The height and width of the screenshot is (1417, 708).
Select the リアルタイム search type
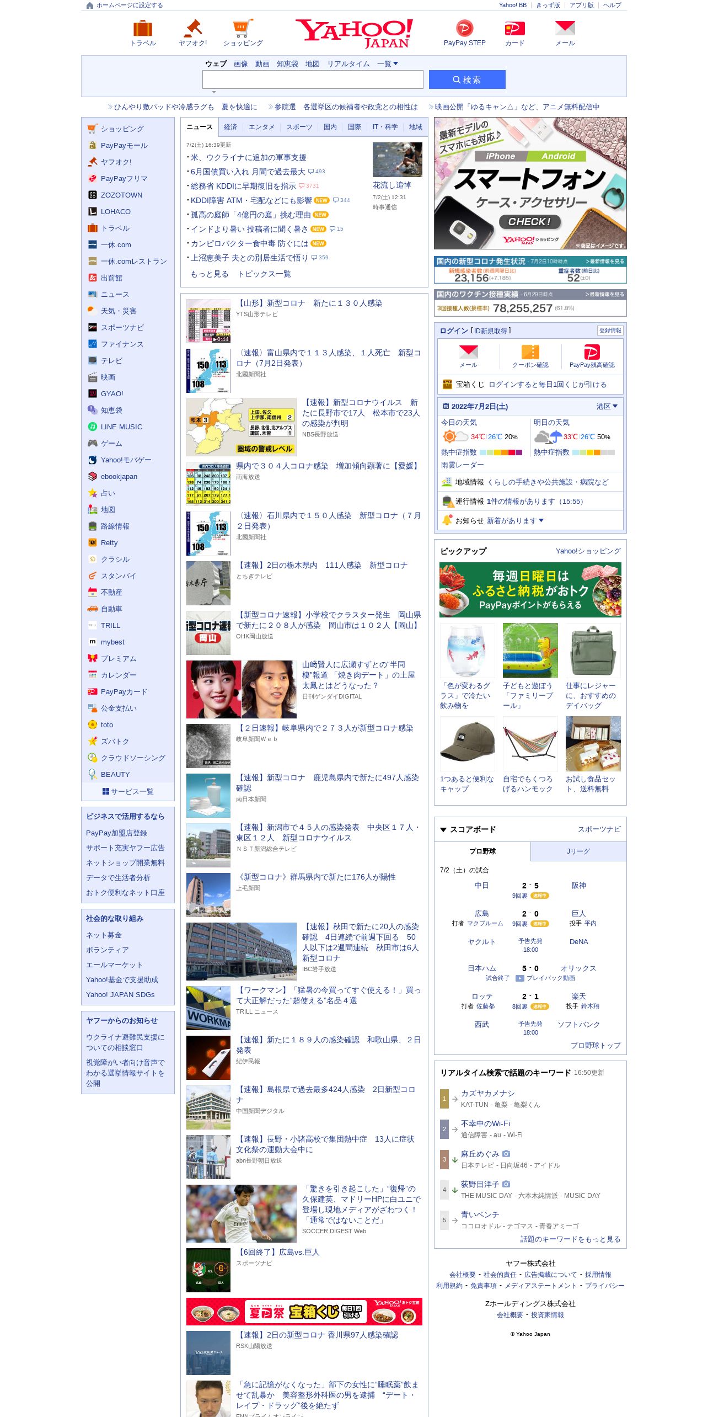(x=348, y=64)
